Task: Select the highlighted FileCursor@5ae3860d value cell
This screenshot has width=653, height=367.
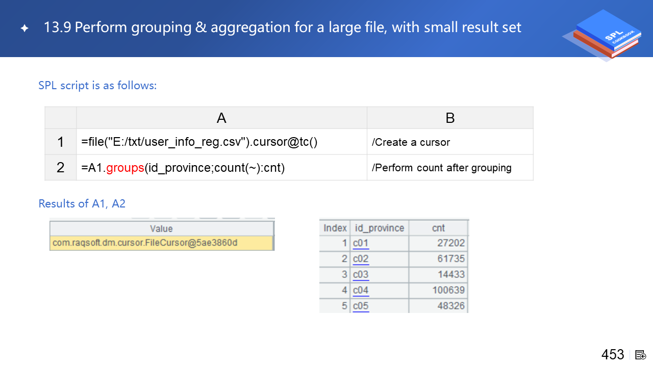Action: tap(161, 243)
